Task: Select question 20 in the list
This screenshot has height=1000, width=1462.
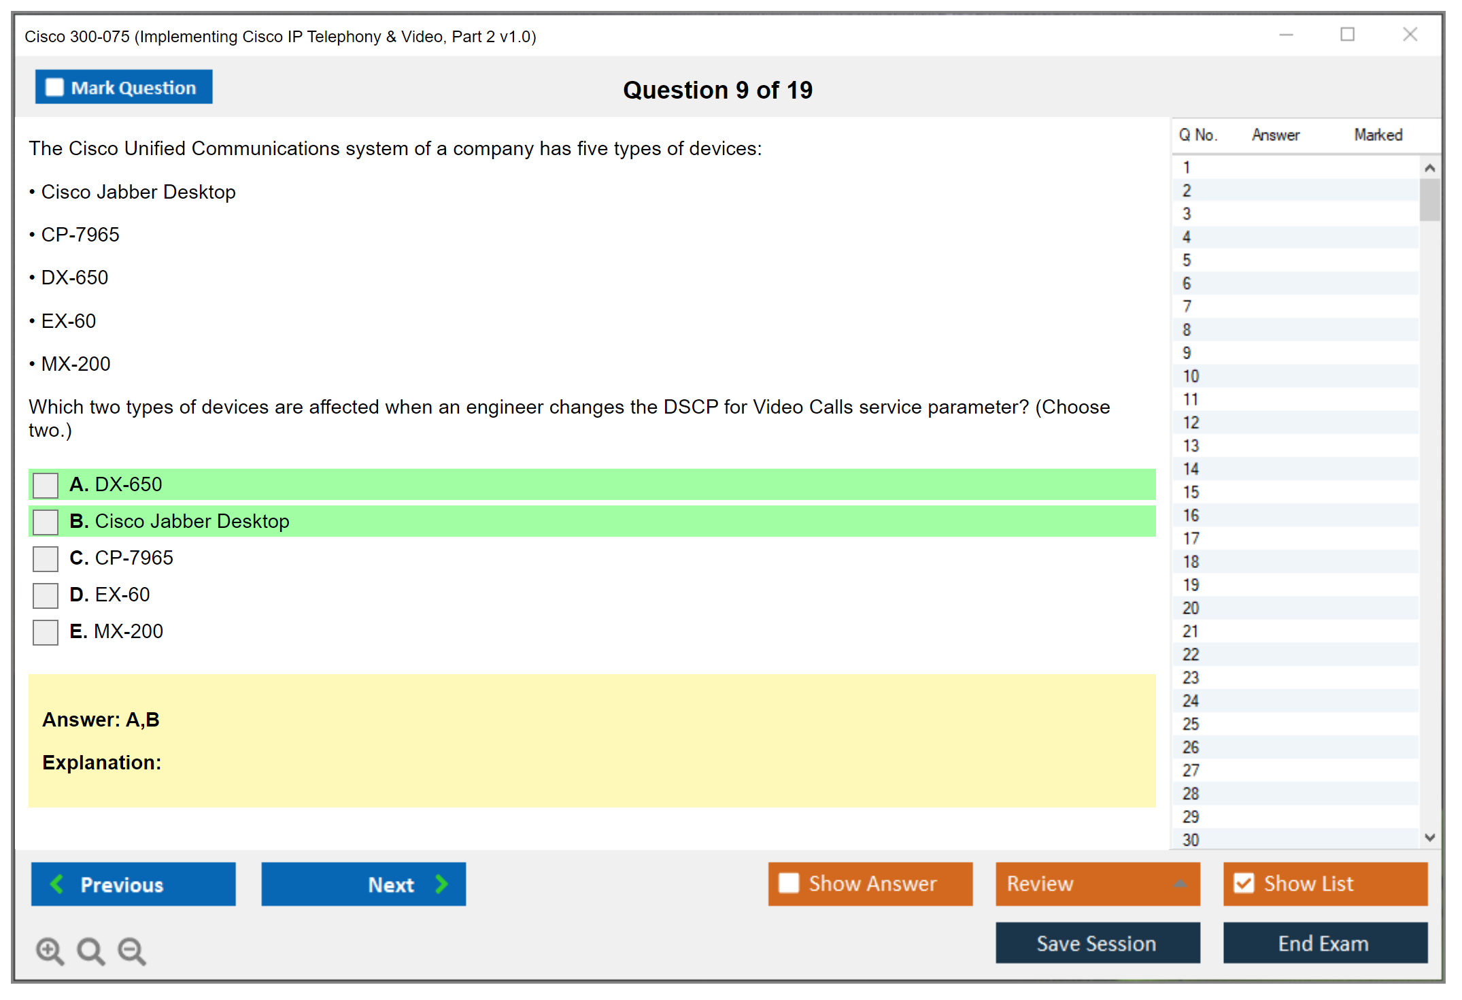Action: (1191, 608)
